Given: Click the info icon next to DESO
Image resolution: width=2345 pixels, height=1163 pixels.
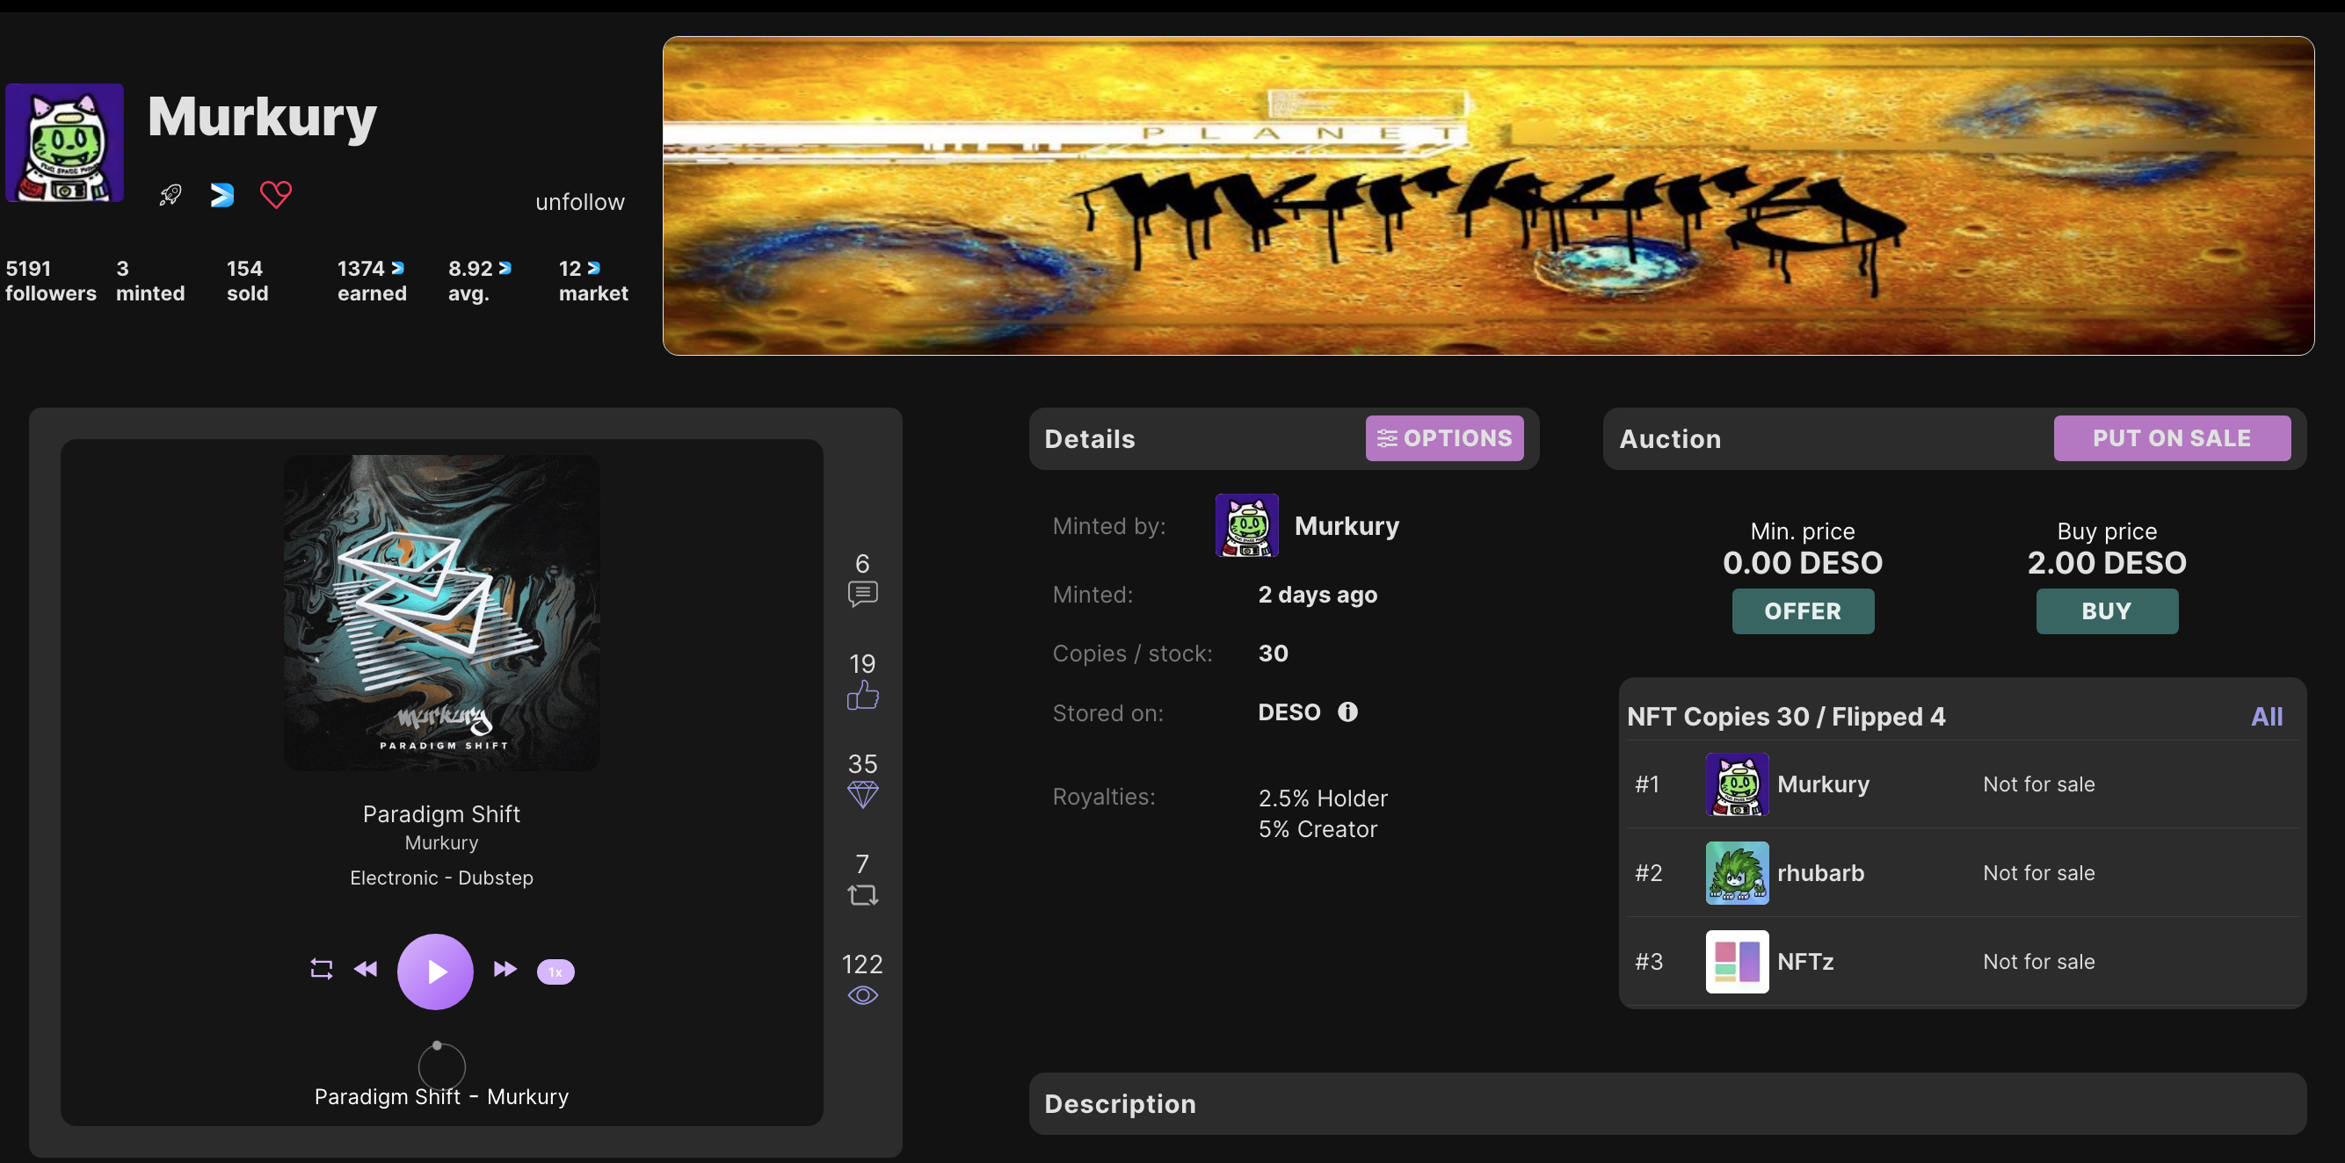Looking at the screenshot, I should pos(1347,712).
